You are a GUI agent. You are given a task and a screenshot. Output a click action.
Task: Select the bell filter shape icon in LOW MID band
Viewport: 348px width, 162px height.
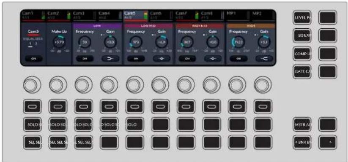tap(162, 59)
